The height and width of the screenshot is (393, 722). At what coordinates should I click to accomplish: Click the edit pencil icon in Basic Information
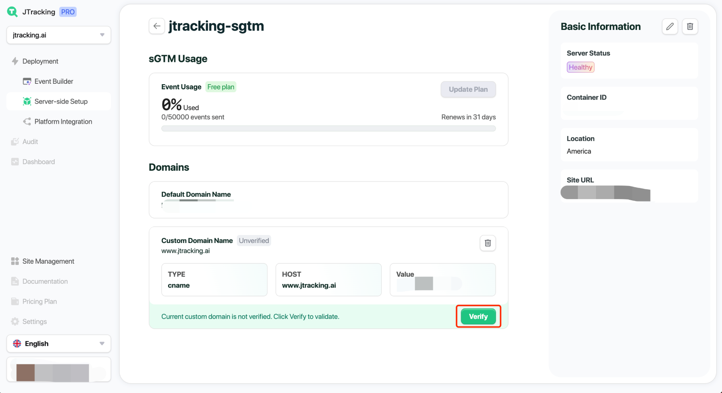670,27
